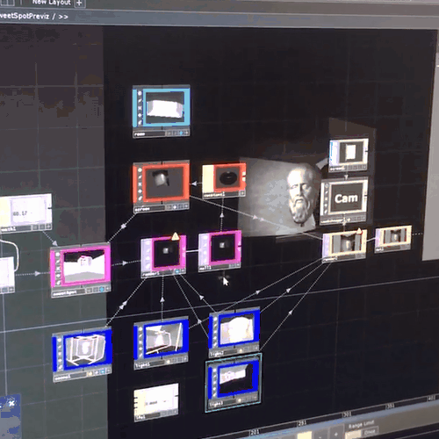Click the yellow warning triangle on the magenta render node
The image size is (439, 439).
(x=175, y=236)
